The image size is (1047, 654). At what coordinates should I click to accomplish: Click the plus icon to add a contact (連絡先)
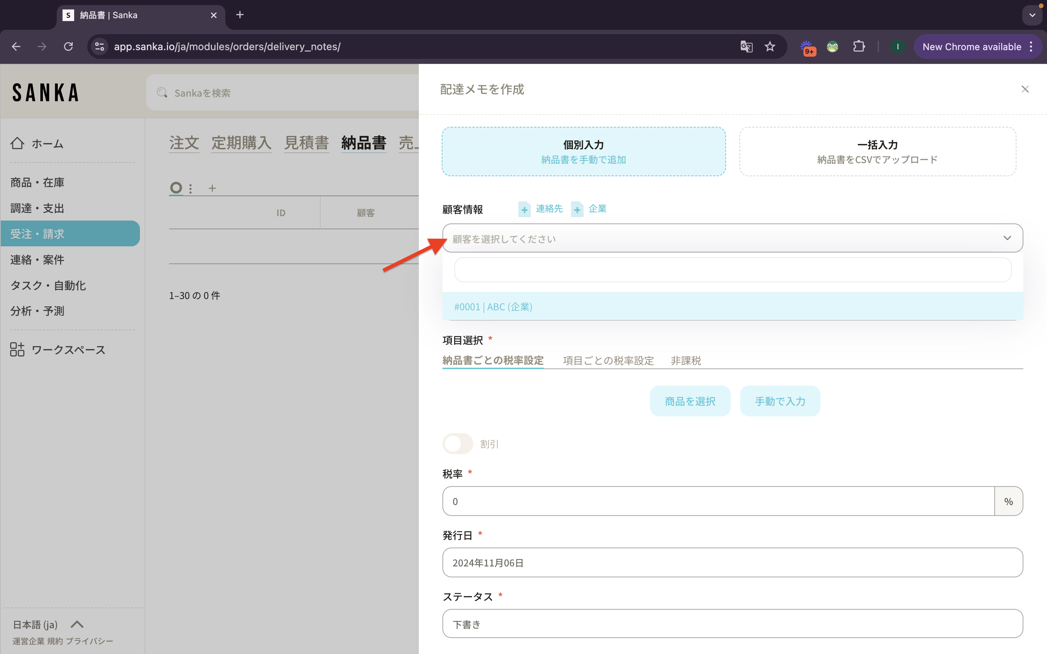pyautogui.click(x=524, y=210)
